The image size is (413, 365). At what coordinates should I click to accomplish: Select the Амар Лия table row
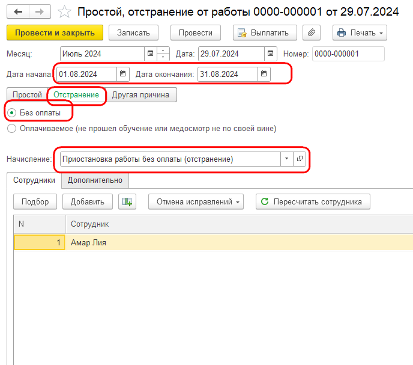[x=213, y=242]
